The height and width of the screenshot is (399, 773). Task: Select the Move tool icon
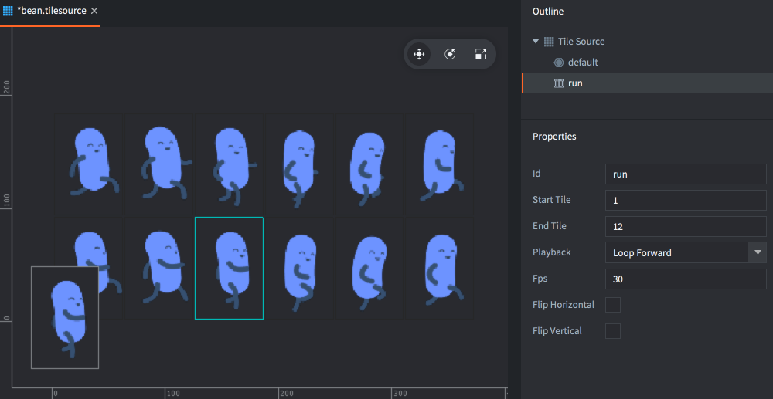pos(418,54)
